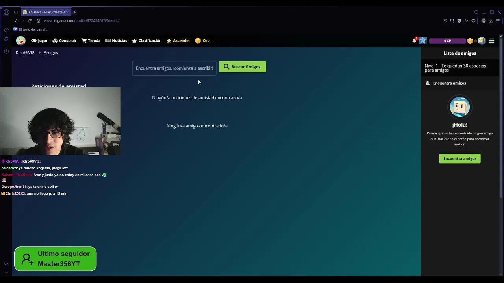Image resolution: width=504 pixels, height=283 pixels.
Task: Click the Encuentra amigos green button
Action: (460, 158)
